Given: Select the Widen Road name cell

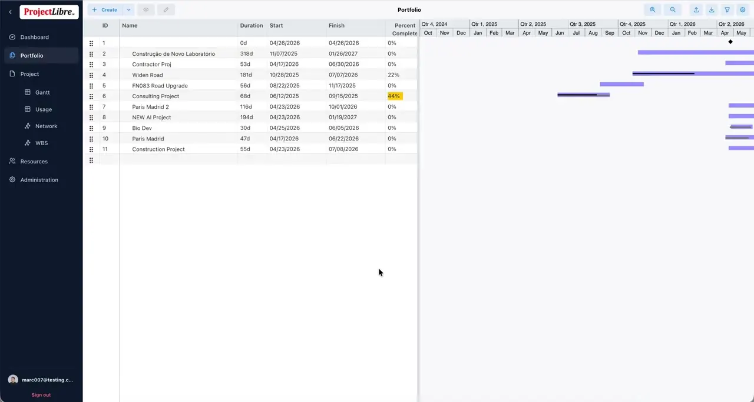Looking at the screenshot, I should coord(178,75).
